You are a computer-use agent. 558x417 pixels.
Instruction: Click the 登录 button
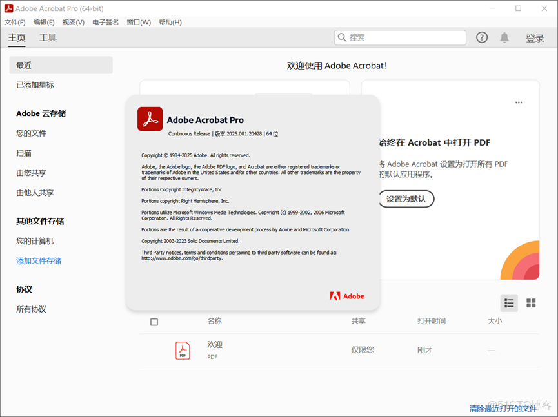[x=535, y=37]
